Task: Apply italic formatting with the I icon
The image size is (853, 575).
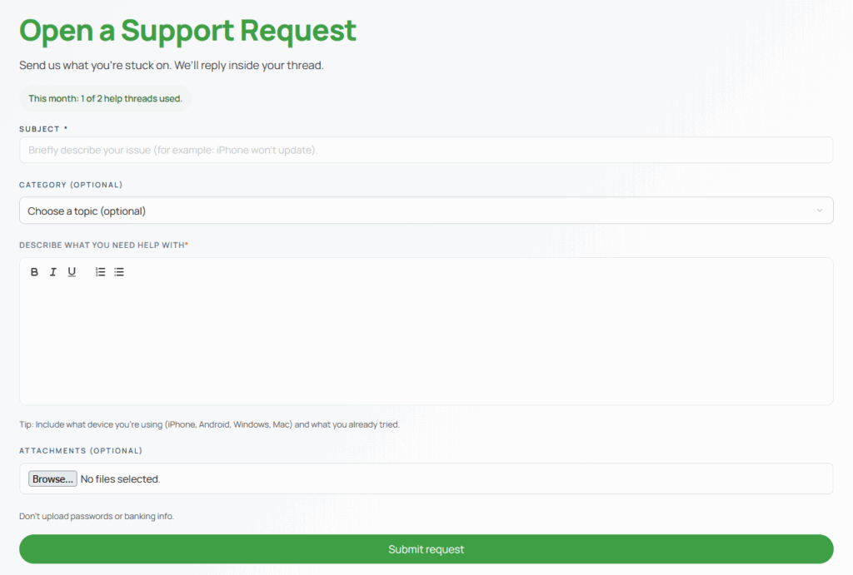Action: pyautogui.click(x=52, y=271)
